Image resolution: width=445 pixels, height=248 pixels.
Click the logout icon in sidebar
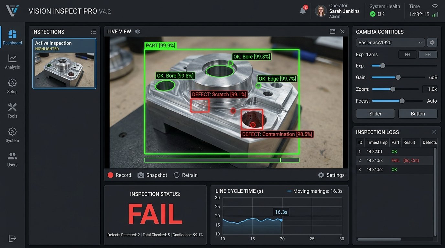coord(12,239)
